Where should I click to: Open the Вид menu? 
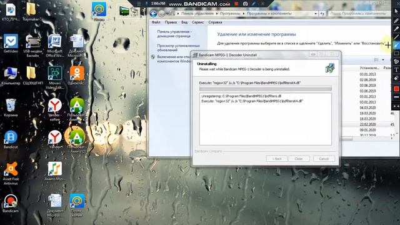point(184,22)
